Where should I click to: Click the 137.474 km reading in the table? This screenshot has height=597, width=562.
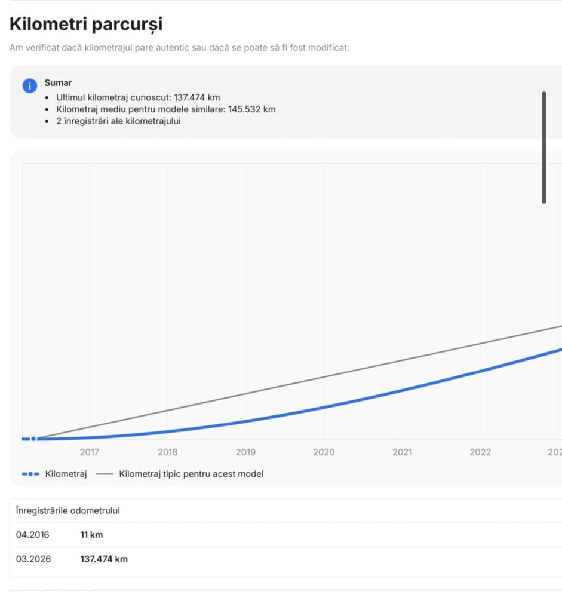(104, 559)
